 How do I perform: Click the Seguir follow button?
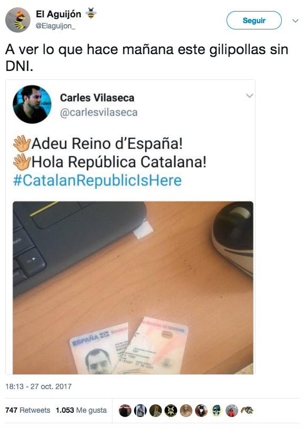254,20
